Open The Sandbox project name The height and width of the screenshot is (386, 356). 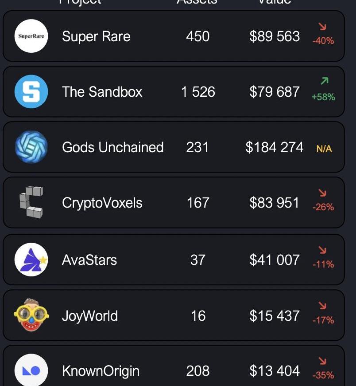[x=102, y=92]
